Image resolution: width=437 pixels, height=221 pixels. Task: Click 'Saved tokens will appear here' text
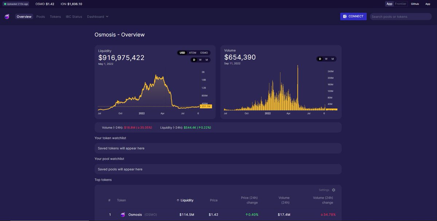(121, 148)
